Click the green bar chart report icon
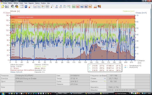Viewport: 152px width, 95px height. click(x=74, y=7)
